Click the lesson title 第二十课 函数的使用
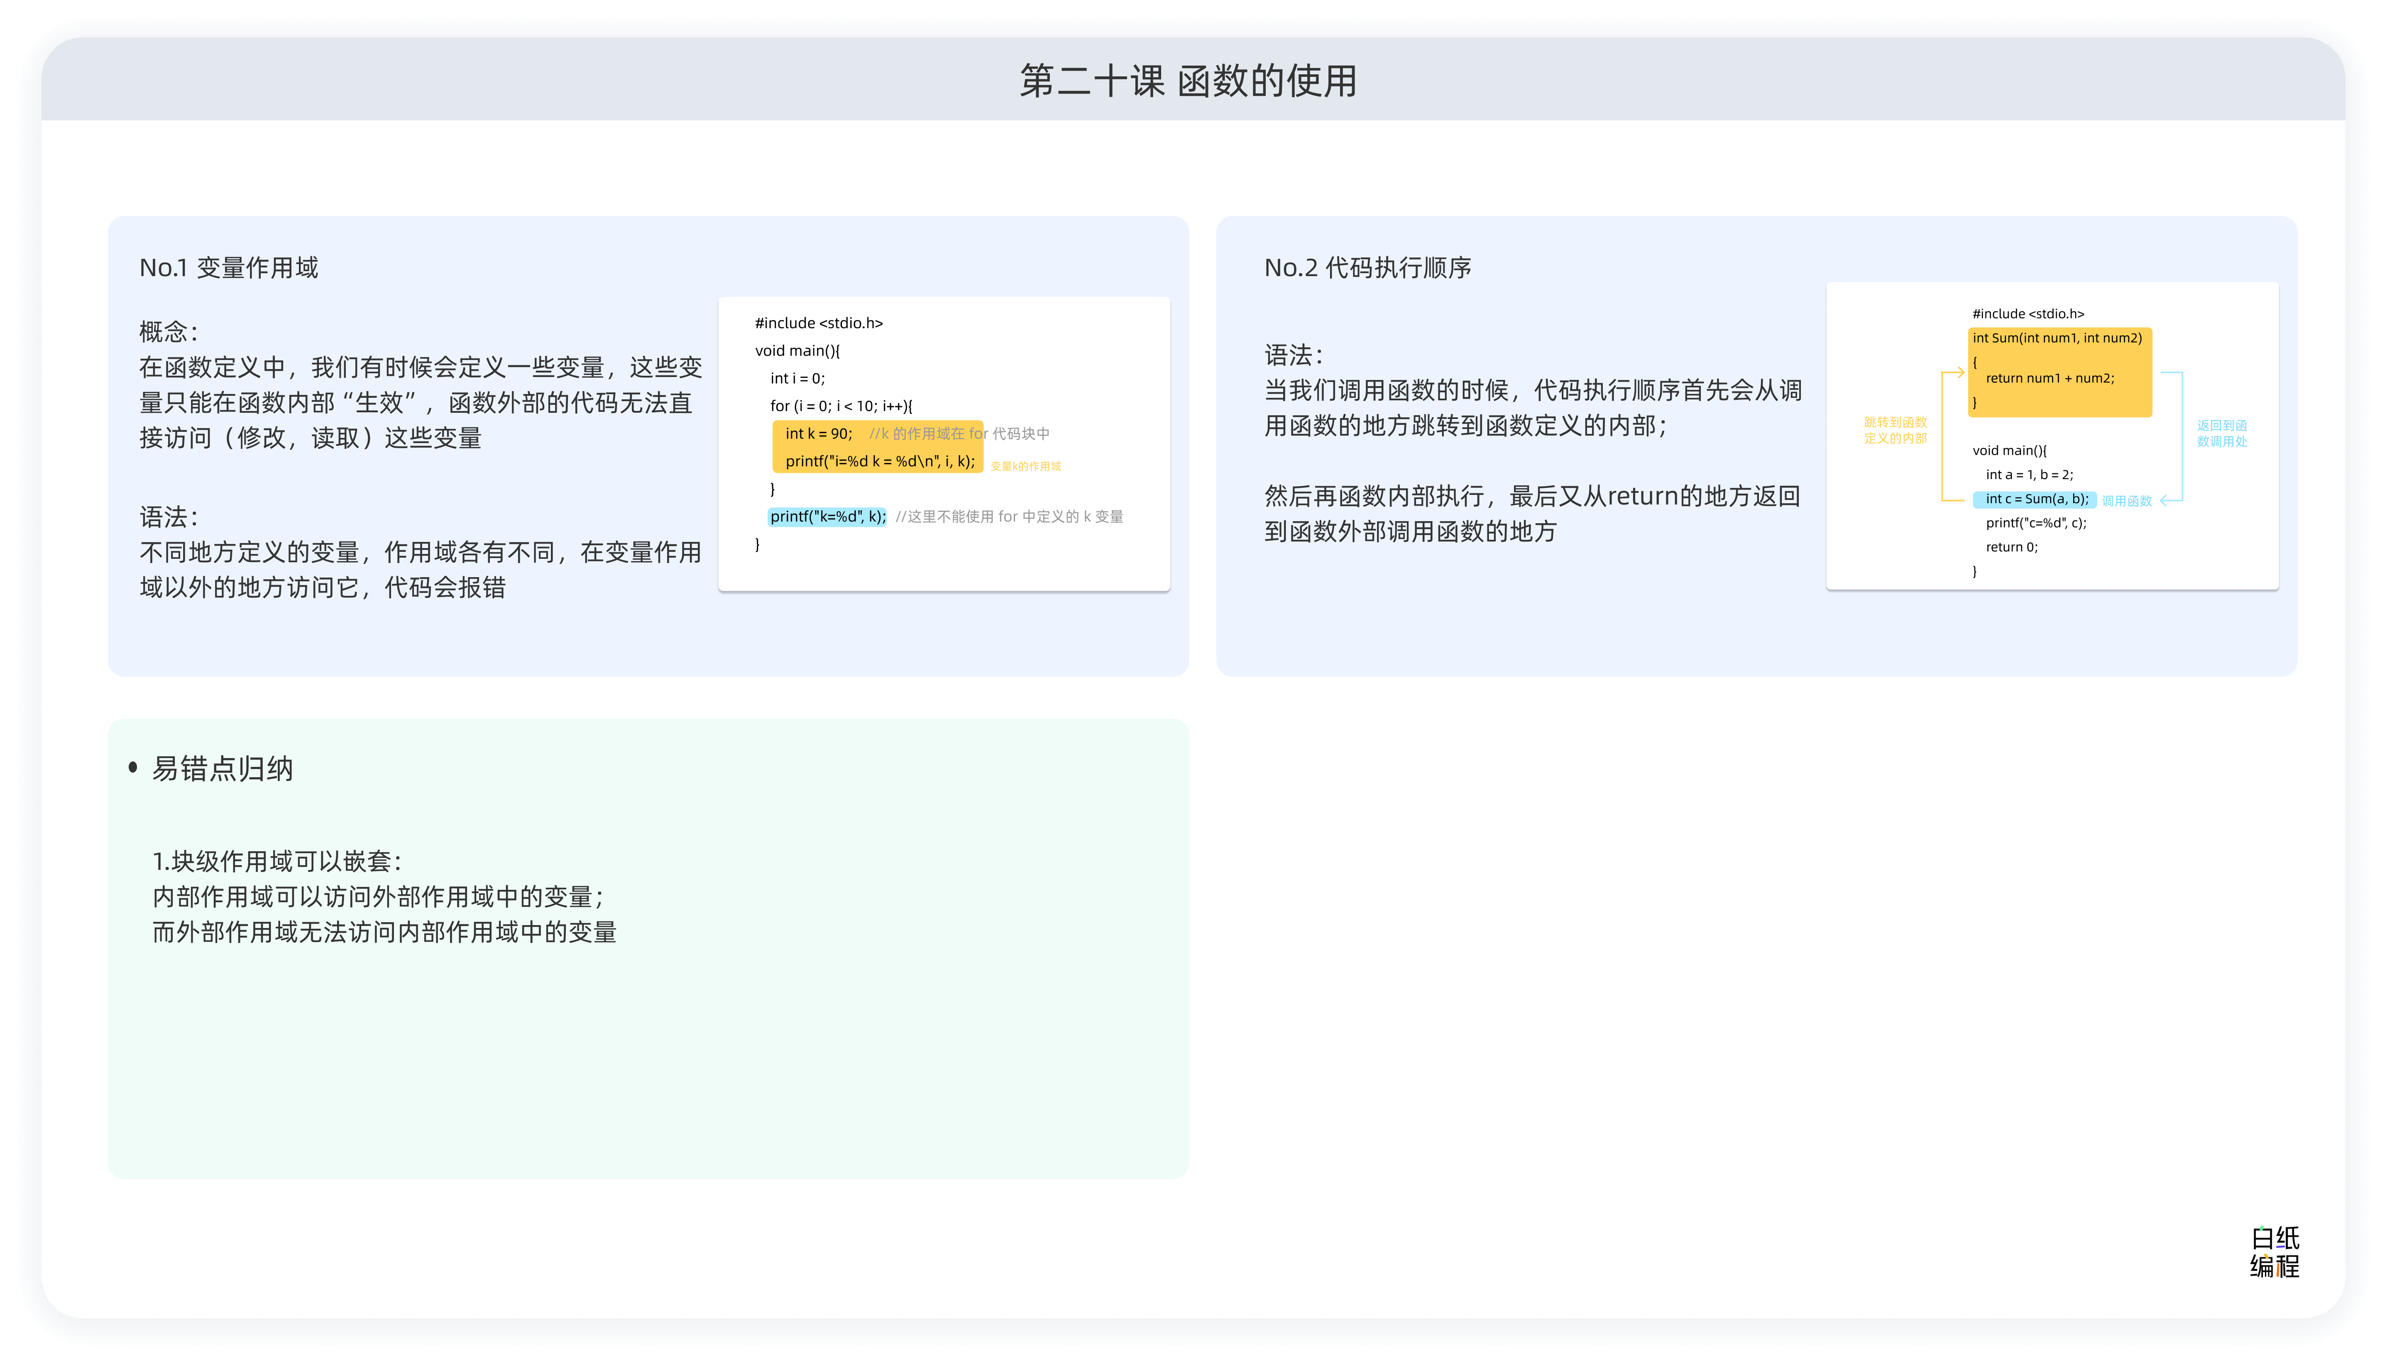The image size is (2387, 1364). 1187,81
